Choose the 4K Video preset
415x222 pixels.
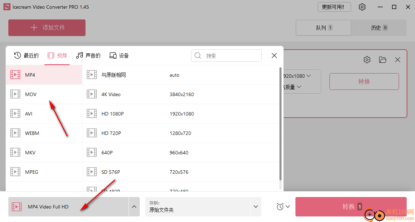pos(181,94)
